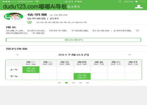Select third calendar page dot
147x105 pixels.
tap(73, 83)
